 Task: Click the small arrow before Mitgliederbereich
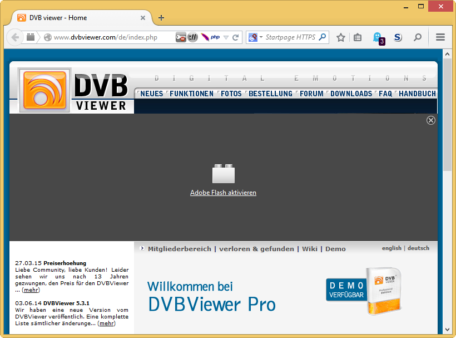[x=142, y=248]
